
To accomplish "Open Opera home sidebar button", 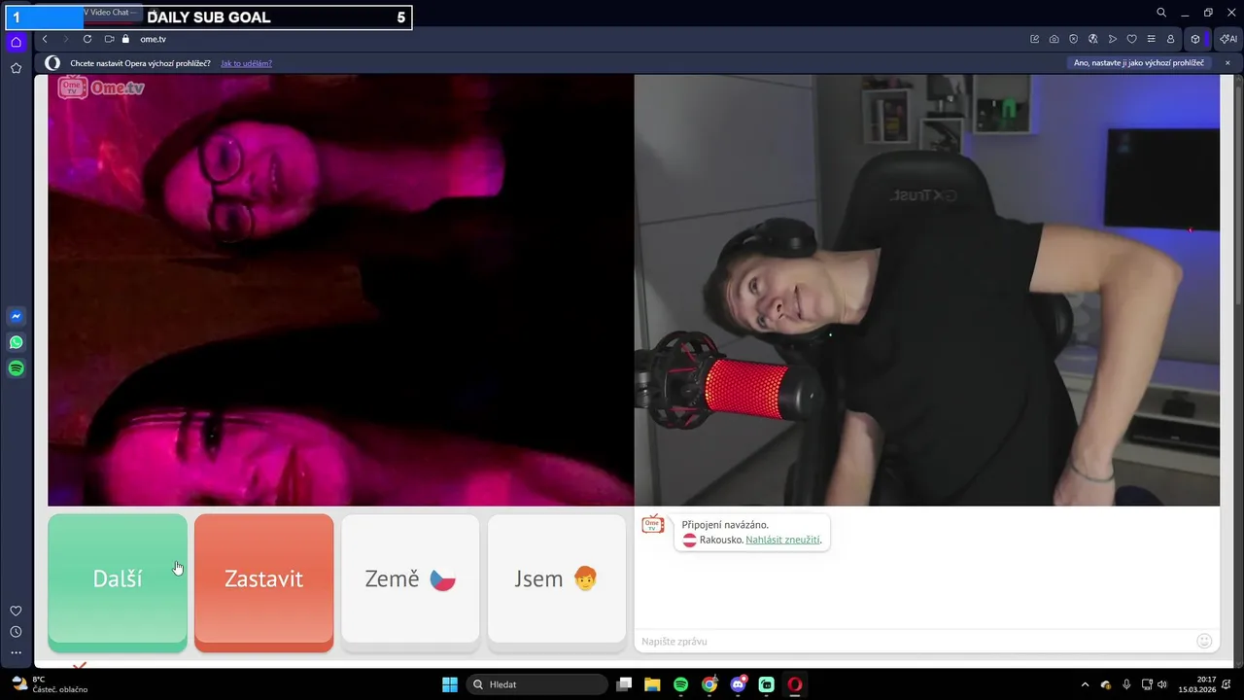I will [x=16, y=42].
